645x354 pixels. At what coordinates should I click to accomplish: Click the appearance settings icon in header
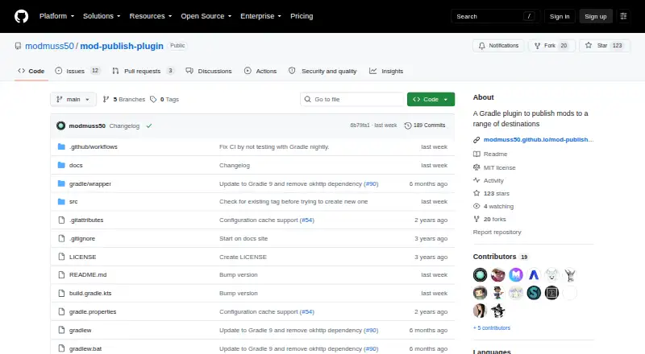(x=623, y=16)
